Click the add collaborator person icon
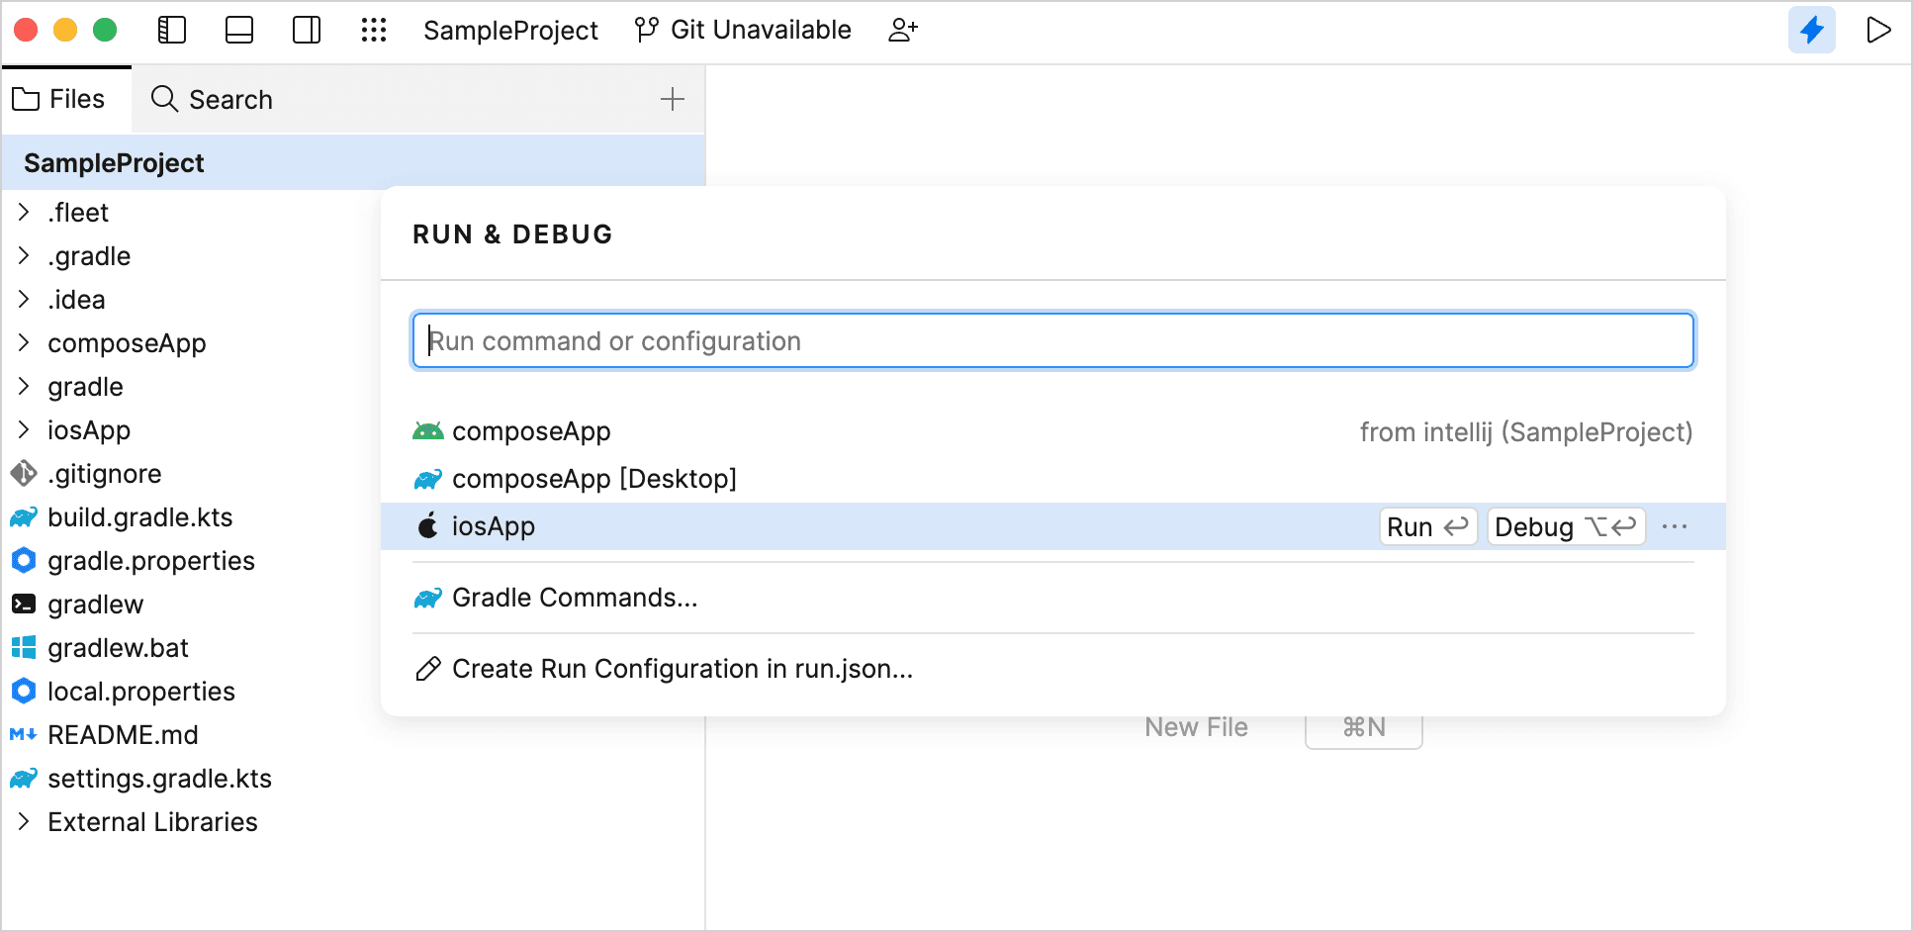 tap(902, 31)
